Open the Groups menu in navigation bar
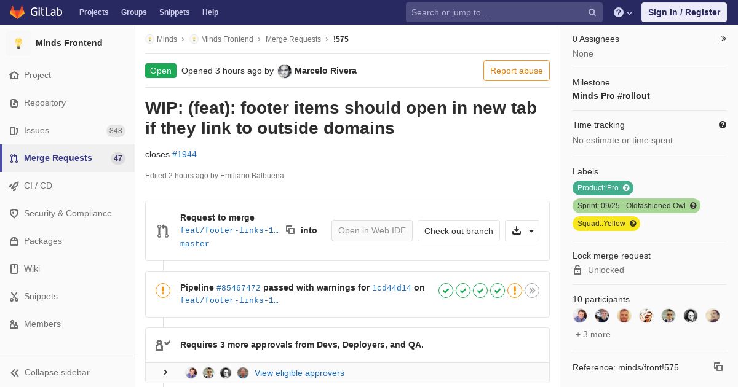 click(133, 12)
